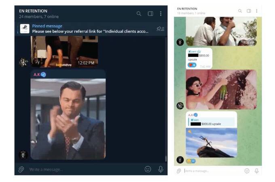Click paperclip attach icon in light chat
Screen dimensions: 275x182
[x=179, y=171]
